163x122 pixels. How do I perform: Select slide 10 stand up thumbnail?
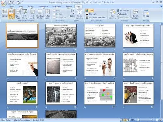tap(61, 93)
